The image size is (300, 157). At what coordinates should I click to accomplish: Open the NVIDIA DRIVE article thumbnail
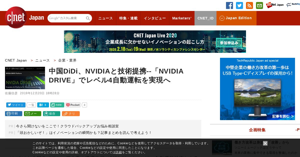[25, 78]
